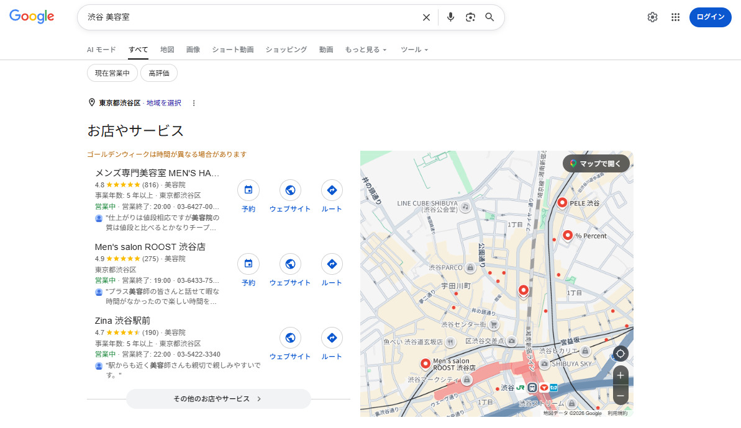Zoom out on the map with minus
741x428 pixels.
pos(621,396)
